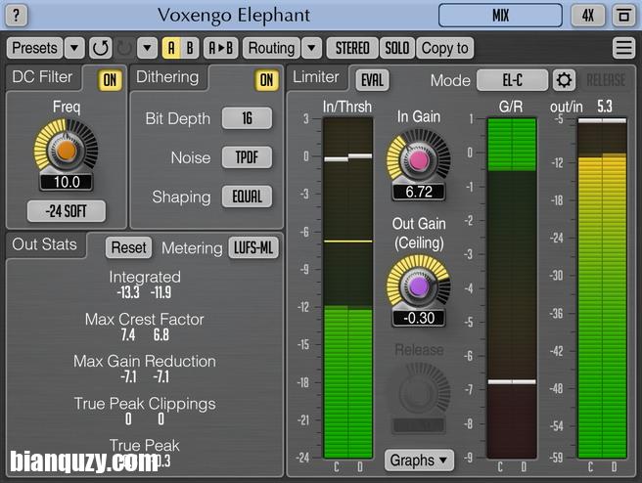Select the Dithering panel tab
642x483 pixels.
(167, 77)
